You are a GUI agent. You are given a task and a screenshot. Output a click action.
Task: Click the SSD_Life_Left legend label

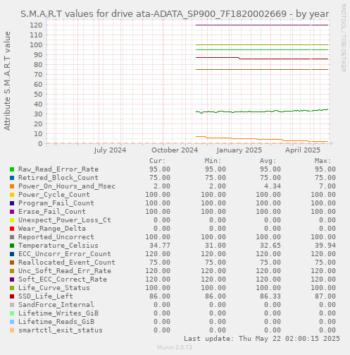click(46, 296)
